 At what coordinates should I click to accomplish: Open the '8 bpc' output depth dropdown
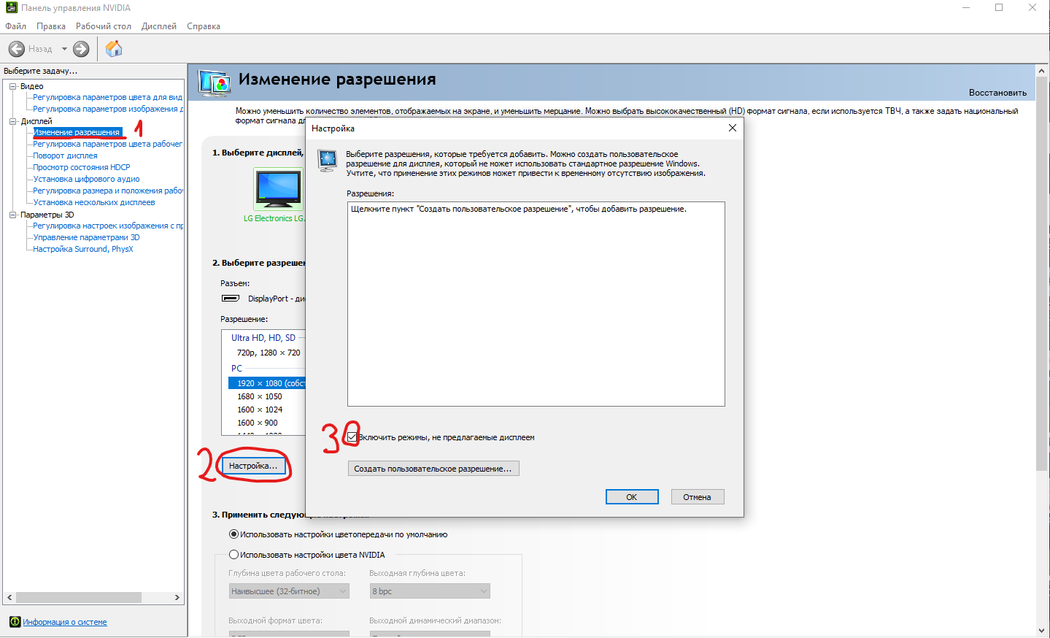430,591
